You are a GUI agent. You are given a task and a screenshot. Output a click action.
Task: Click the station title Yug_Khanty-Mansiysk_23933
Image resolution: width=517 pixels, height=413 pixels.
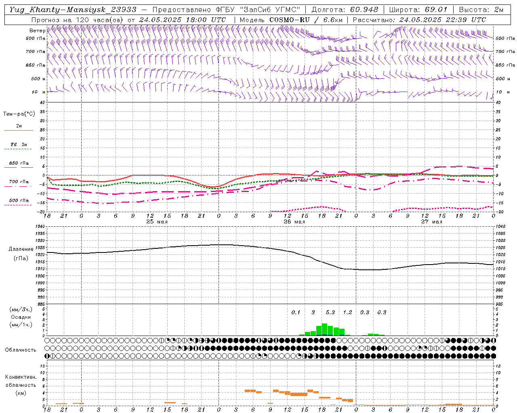coord(73,10)
